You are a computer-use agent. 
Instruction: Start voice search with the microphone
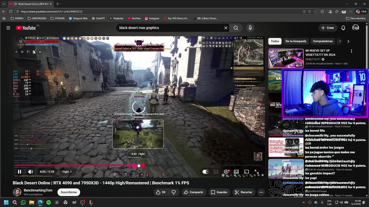point(250,28)
